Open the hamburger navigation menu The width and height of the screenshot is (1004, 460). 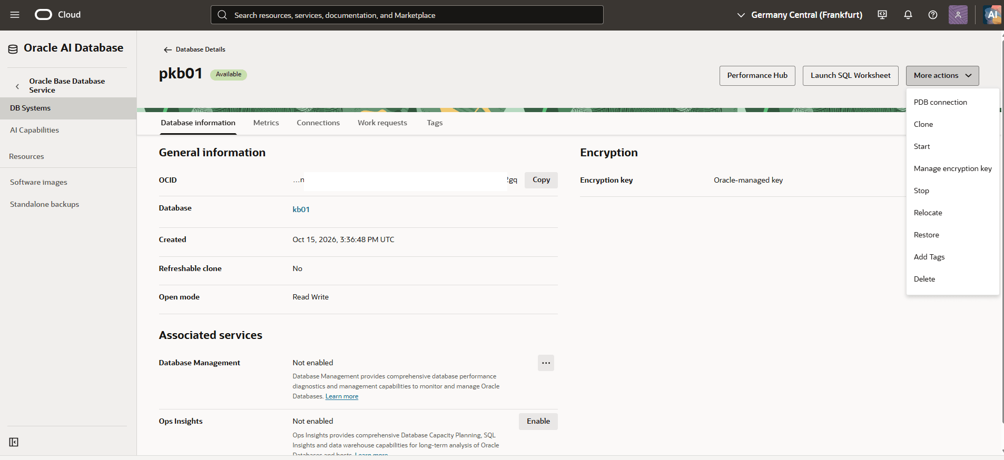coord(15,15)
